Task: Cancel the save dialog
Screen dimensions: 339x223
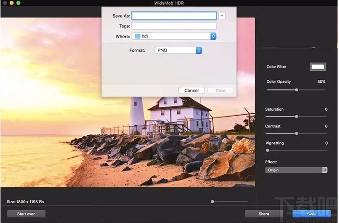Action: (192, 91)
